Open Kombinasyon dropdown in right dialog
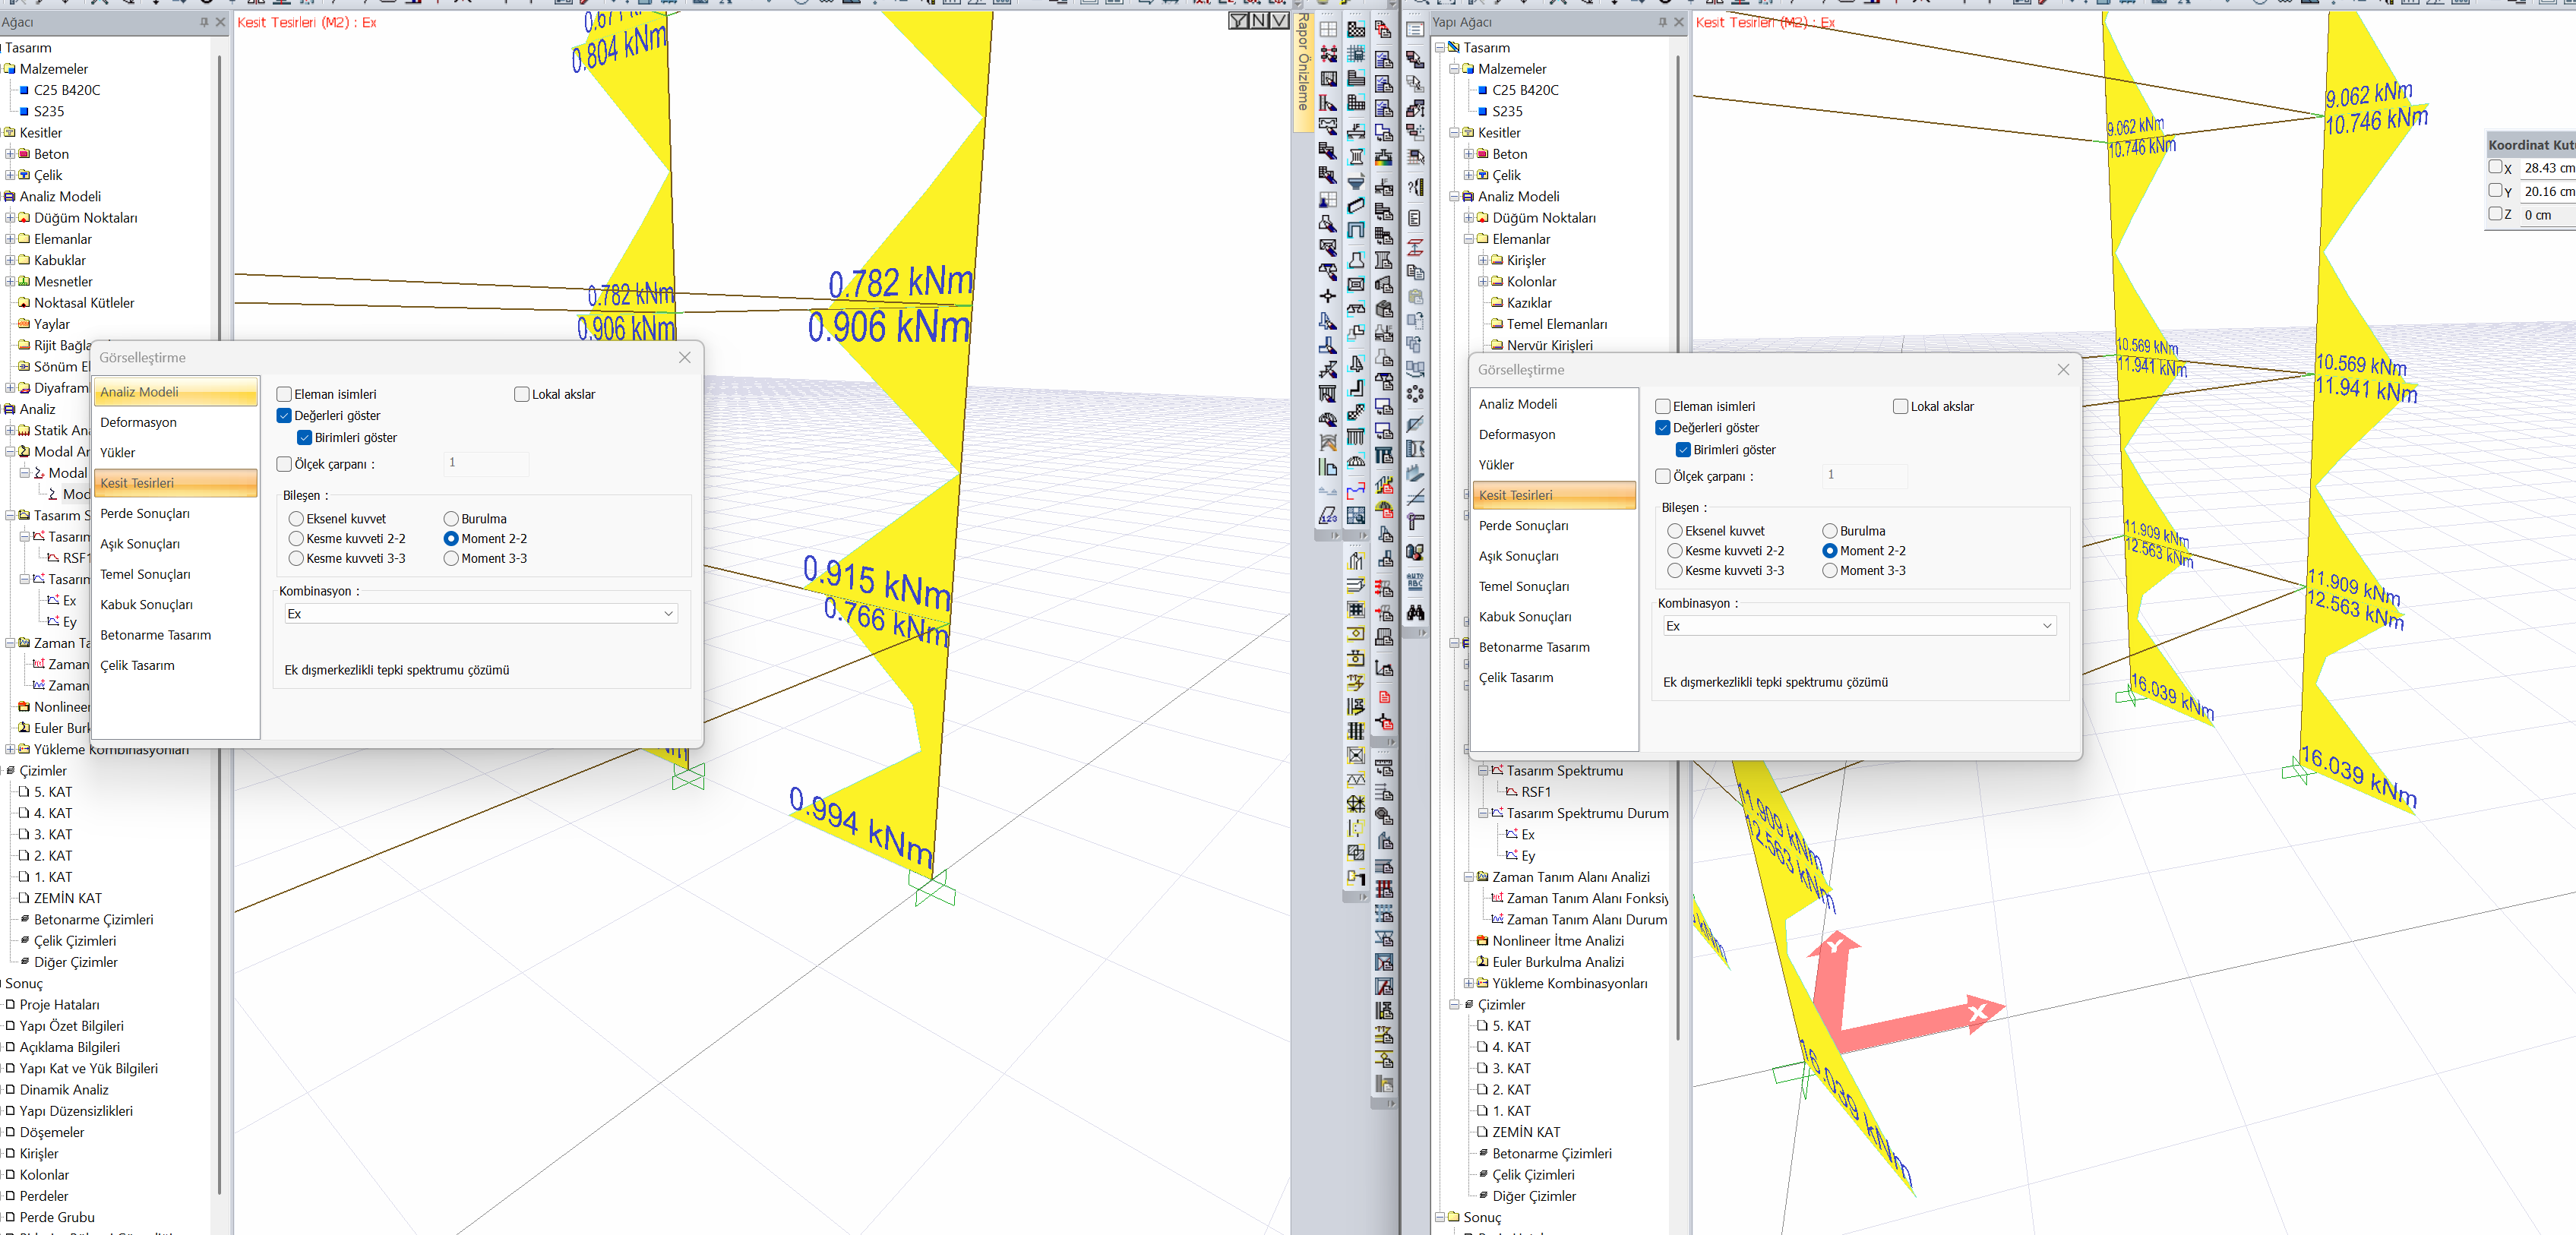 coord(1859,626)
